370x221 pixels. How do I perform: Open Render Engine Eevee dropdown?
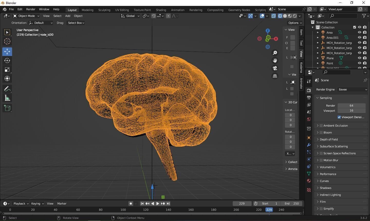click(352, 89)
